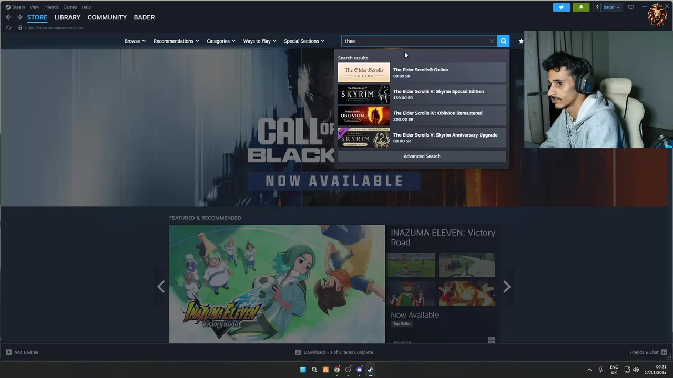Click first Inazuma Eleven screenshot thumbnail
The image size is (673, 378).
tap(411, 265)
